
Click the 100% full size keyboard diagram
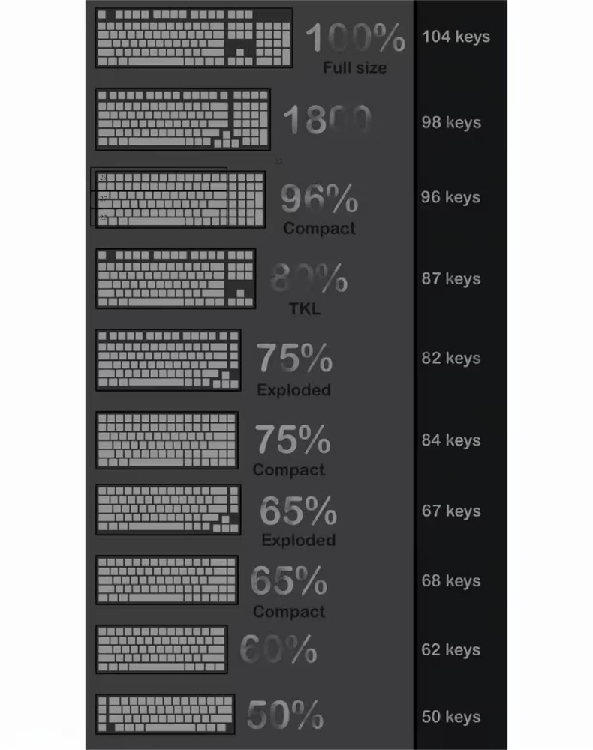[194, 37]
